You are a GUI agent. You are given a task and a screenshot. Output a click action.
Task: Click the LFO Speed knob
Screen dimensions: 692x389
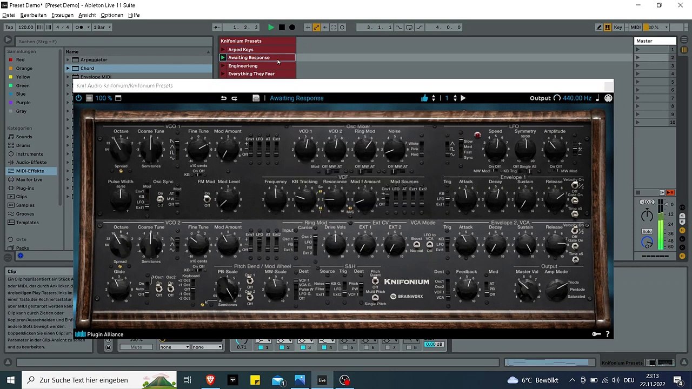click(x=495, y=150)
